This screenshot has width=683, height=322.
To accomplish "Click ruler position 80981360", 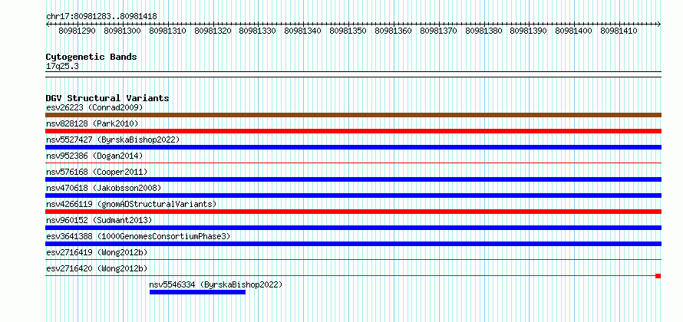I will (394, 31).
